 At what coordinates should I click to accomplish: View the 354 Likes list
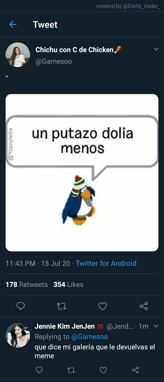(68, 284)
